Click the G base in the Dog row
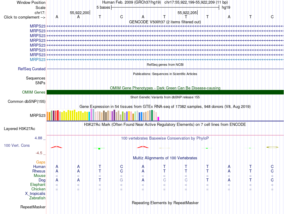 (x=121, y=180)
